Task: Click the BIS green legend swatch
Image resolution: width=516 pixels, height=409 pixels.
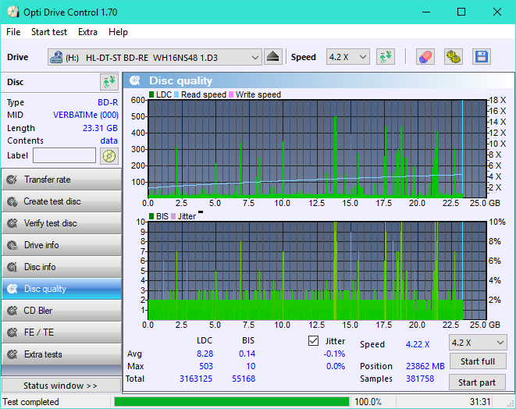Action: (x=151, y=216)
